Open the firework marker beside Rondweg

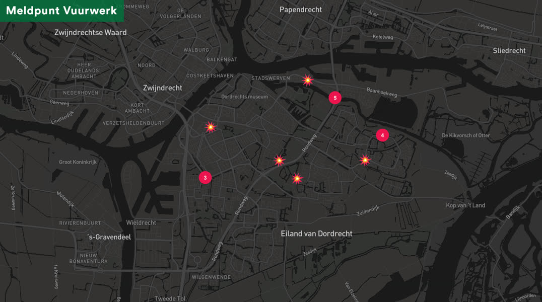coord(279,161)
